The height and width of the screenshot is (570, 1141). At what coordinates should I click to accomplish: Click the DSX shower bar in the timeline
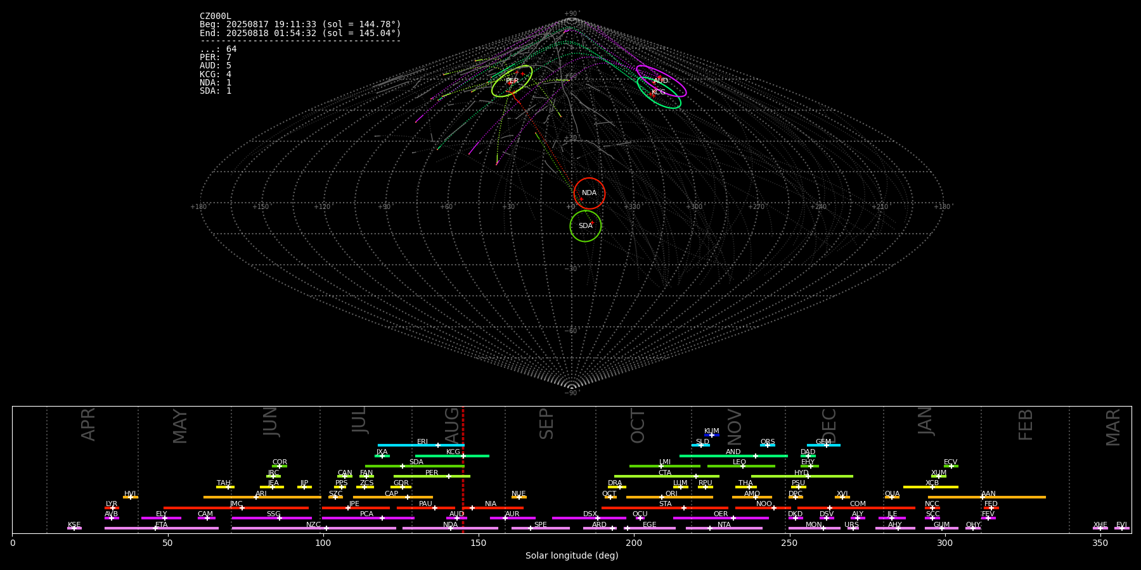pos(589,518)
